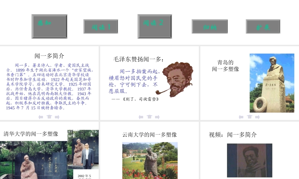Click back arrow on 青岛的闻一多塑像 slide
The image size is (299, 179).
(241, 117)
